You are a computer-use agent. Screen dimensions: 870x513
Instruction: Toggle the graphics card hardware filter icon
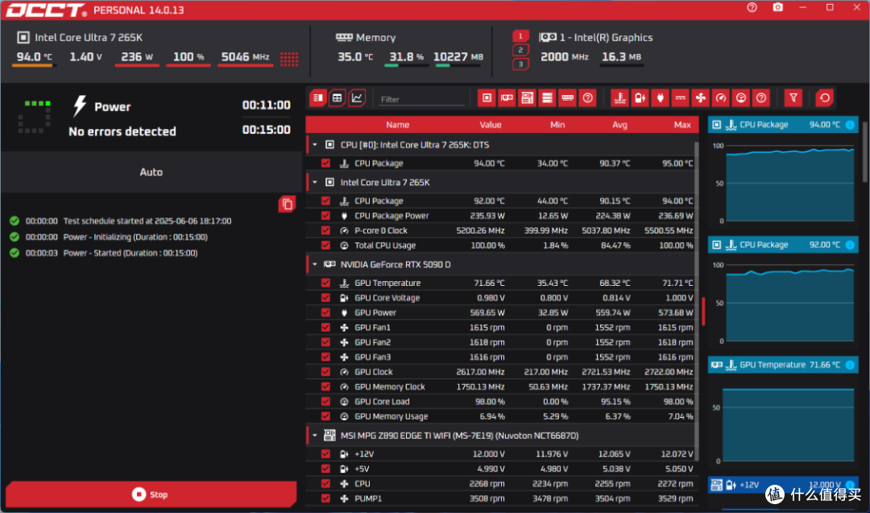[x=507, y=98]
